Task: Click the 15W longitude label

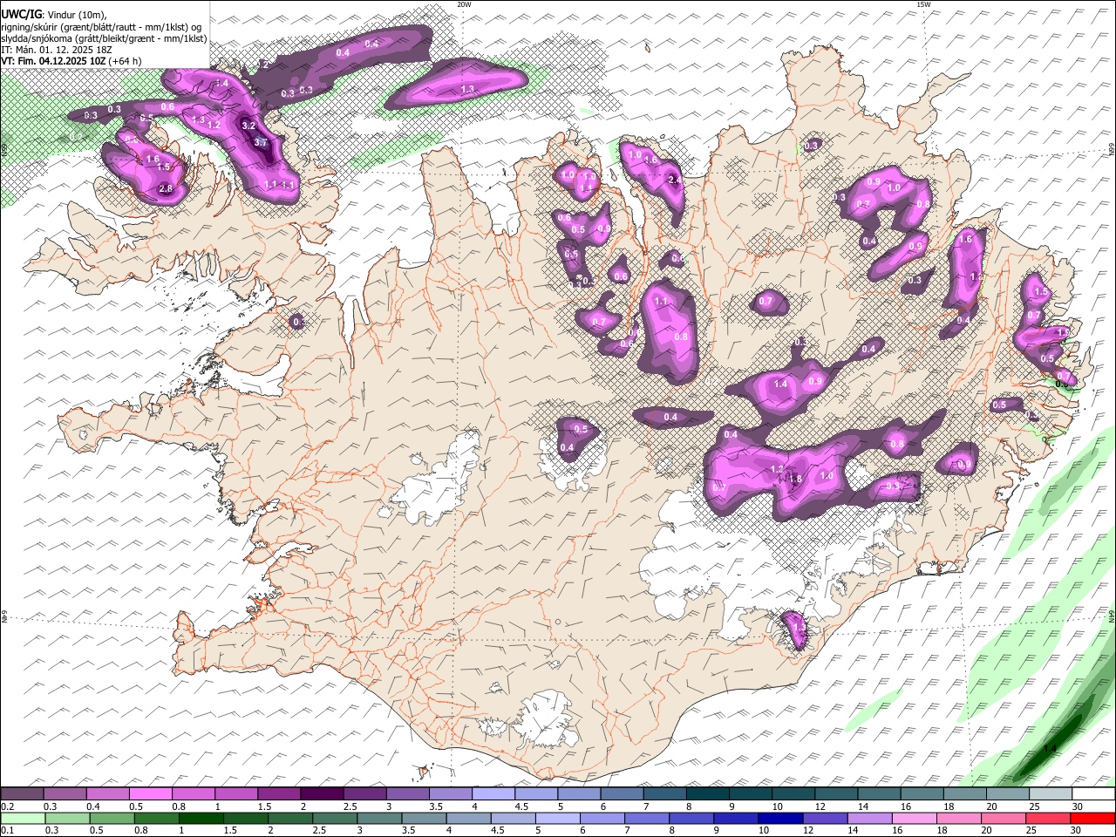Action: (x=923, y=4)
